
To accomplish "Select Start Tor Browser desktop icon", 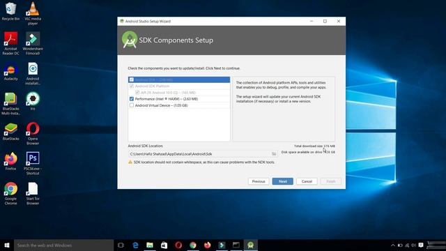I will pos(33,194).
